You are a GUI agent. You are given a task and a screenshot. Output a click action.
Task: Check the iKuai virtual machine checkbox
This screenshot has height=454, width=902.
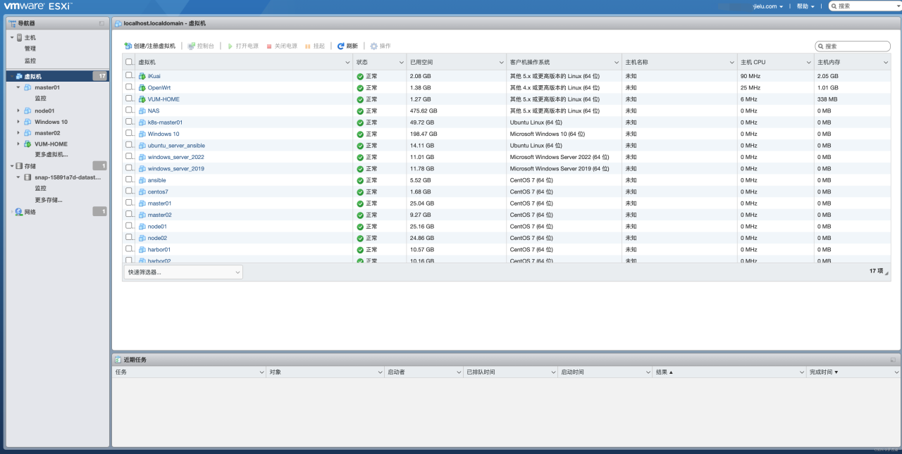coord(129,75)
